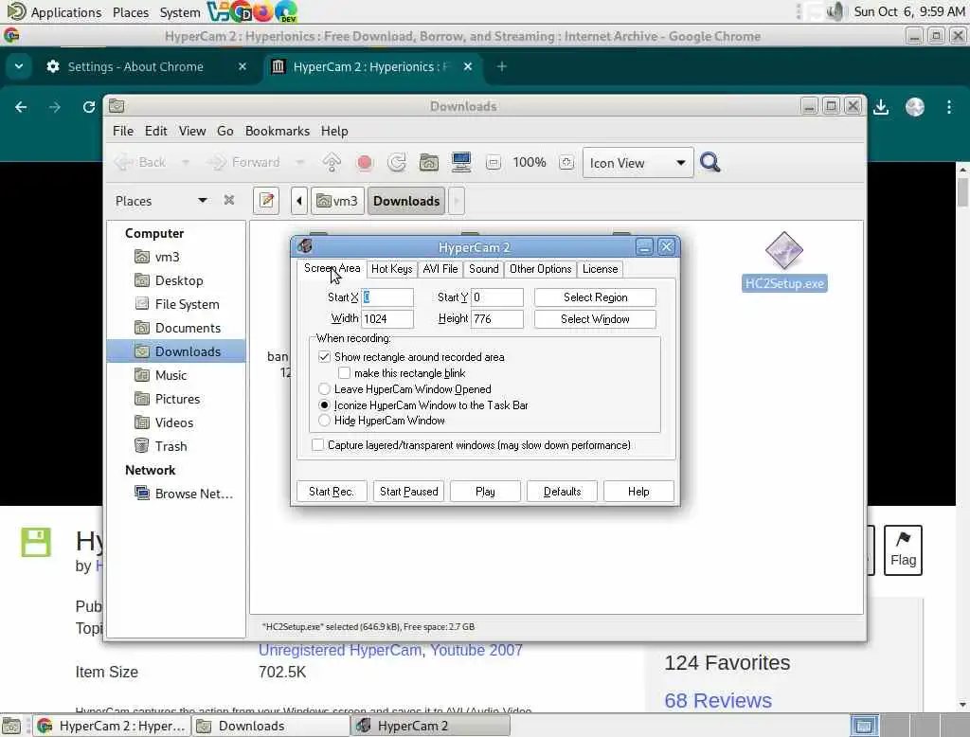Enable make this rectangle blink
The height and width of the screenshot is (737, 970).
pyautogui.click(x=344, y=373)
